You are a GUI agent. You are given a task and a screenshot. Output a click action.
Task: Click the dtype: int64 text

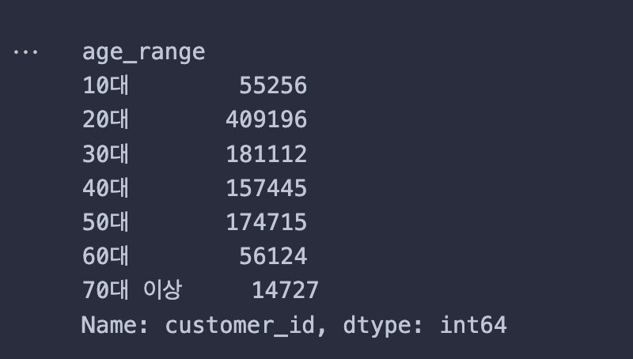click(x=425, y=325)
